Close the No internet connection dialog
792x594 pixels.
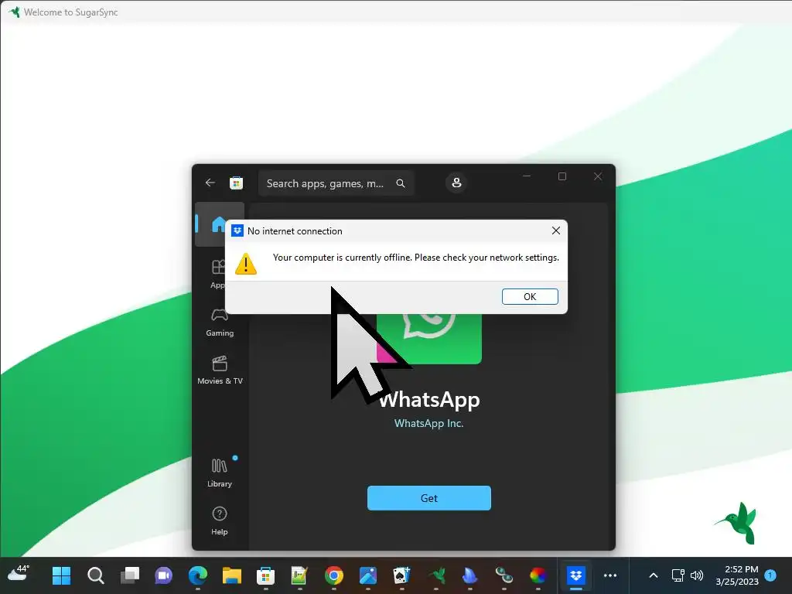[x=555, y=230]
